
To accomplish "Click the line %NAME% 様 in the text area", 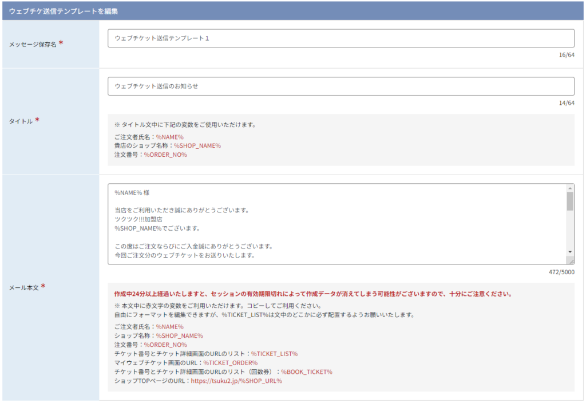I will pos(132,193).
